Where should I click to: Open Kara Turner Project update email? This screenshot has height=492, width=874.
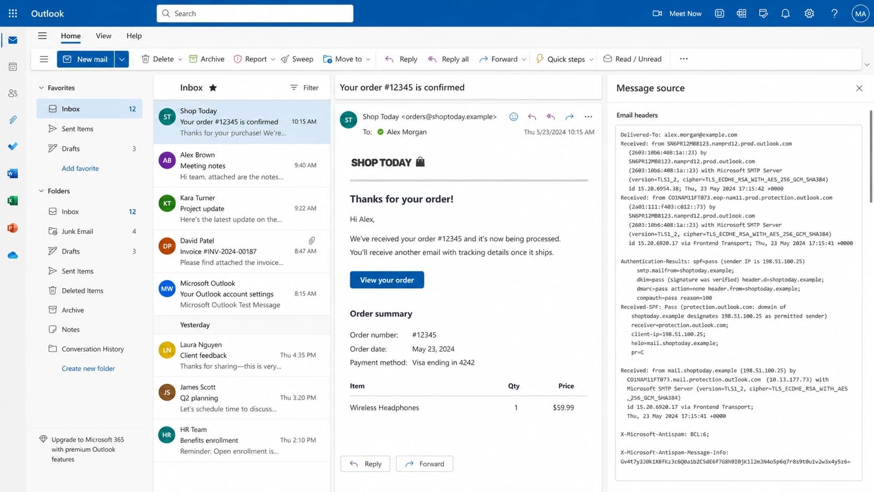pos(242,209)
